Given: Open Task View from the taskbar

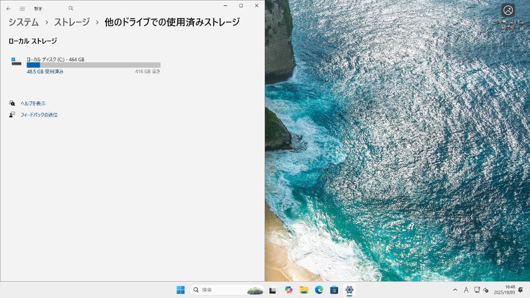Looking at the screenshot, I should point(273,290).
